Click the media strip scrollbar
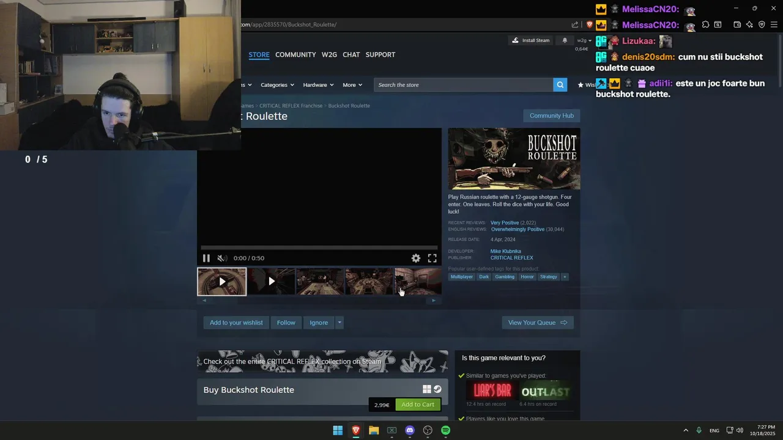Viewport: 783px width, 440px height. coord(319,300)
